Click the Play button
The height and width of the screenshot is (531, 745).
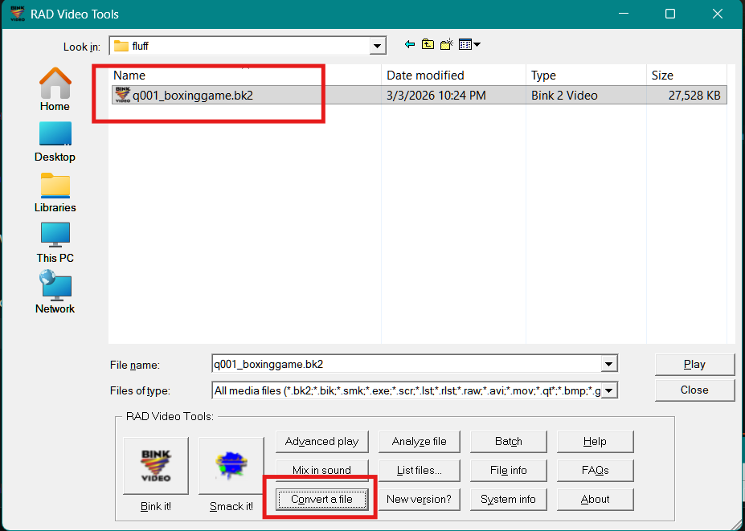[694, 364]
